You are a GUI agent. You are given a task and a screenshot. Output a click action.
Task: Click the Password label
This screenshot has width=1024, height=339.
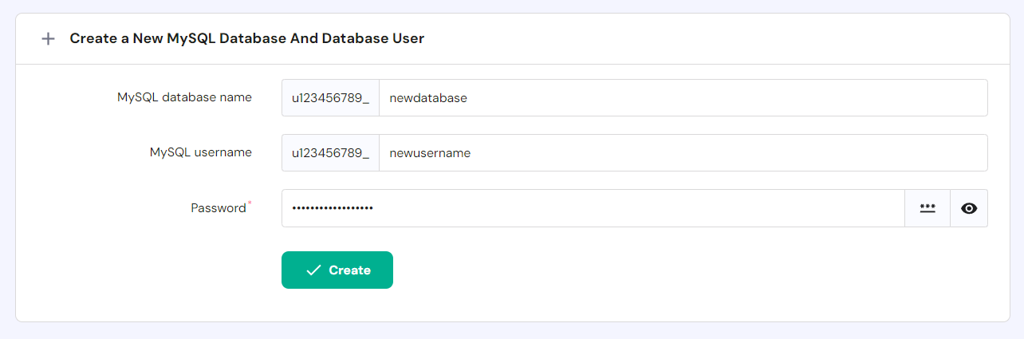(218, 208)
